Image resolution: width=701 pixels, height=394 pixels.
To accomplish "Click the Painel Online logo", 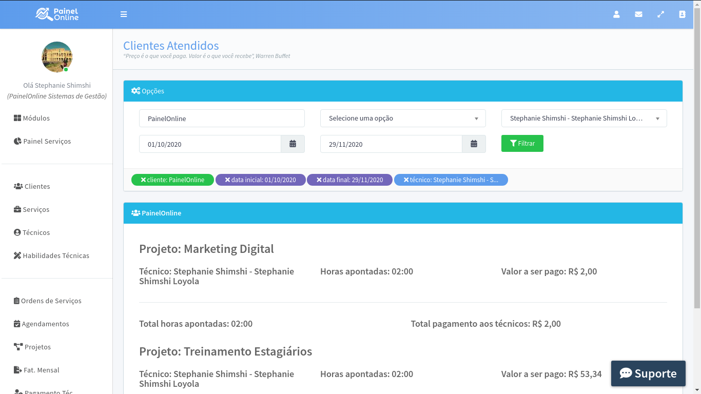I will (57, 14).
